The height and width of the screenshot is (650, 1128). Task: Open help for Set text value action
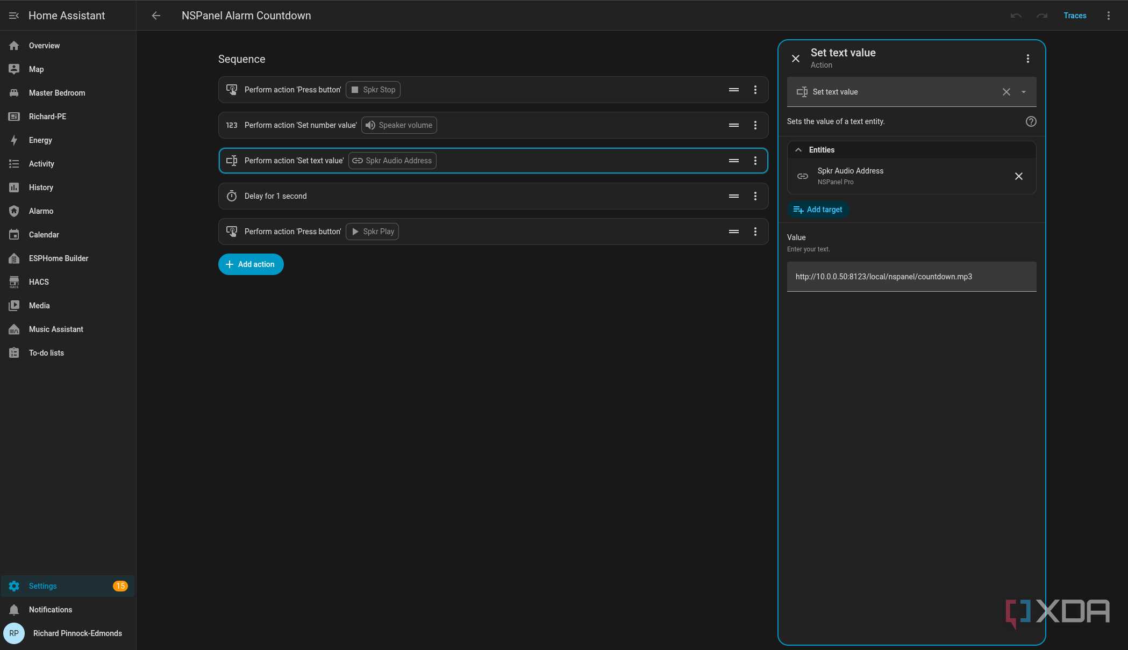(1031, 121)
